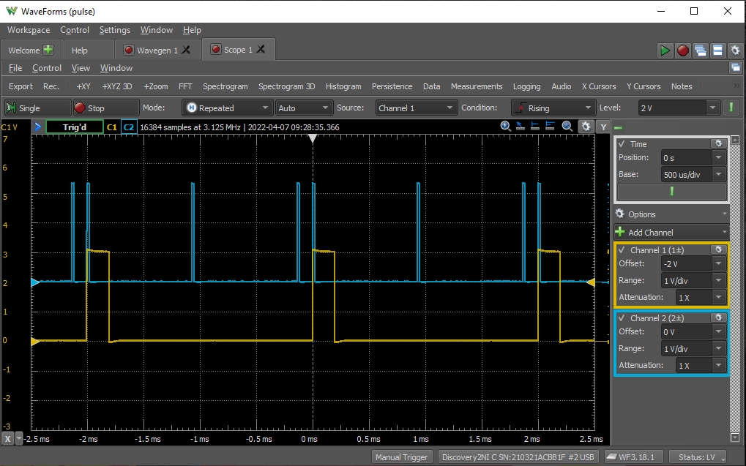Select the C1 channel label above the plot
Image resolution: width=746 pixels, height=466 pixels.
point(112,127)
